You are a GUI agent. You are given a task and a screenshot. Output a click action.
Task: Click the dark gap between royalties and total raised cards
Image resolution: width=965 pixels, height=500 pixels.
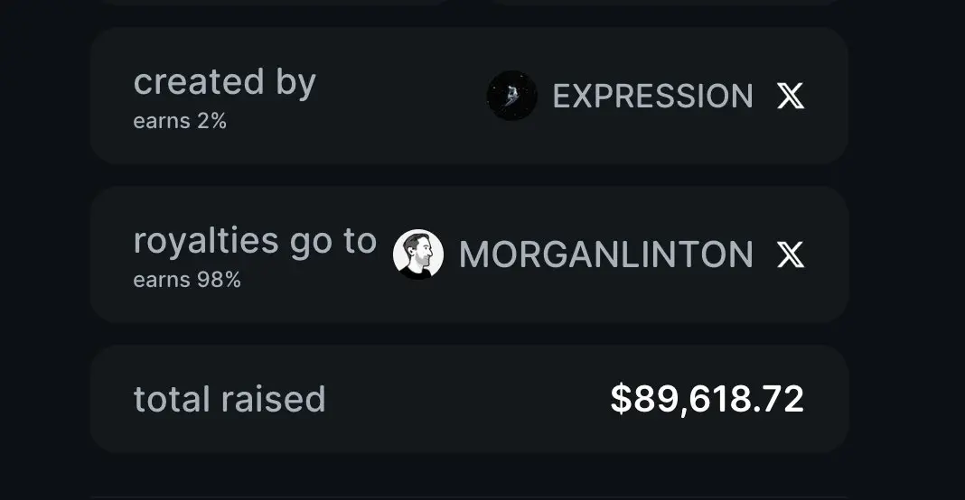click(469, 334)
